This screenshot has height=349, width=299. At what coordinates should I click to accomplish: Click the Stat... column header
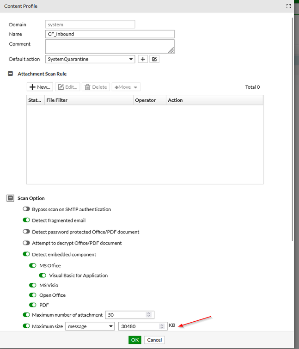pyautogui.click(x=36, y=100)
